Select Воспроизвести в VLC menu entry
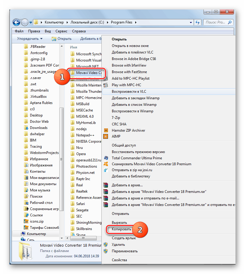This screenshot has width=245, height=274. [x=168, y=92]
